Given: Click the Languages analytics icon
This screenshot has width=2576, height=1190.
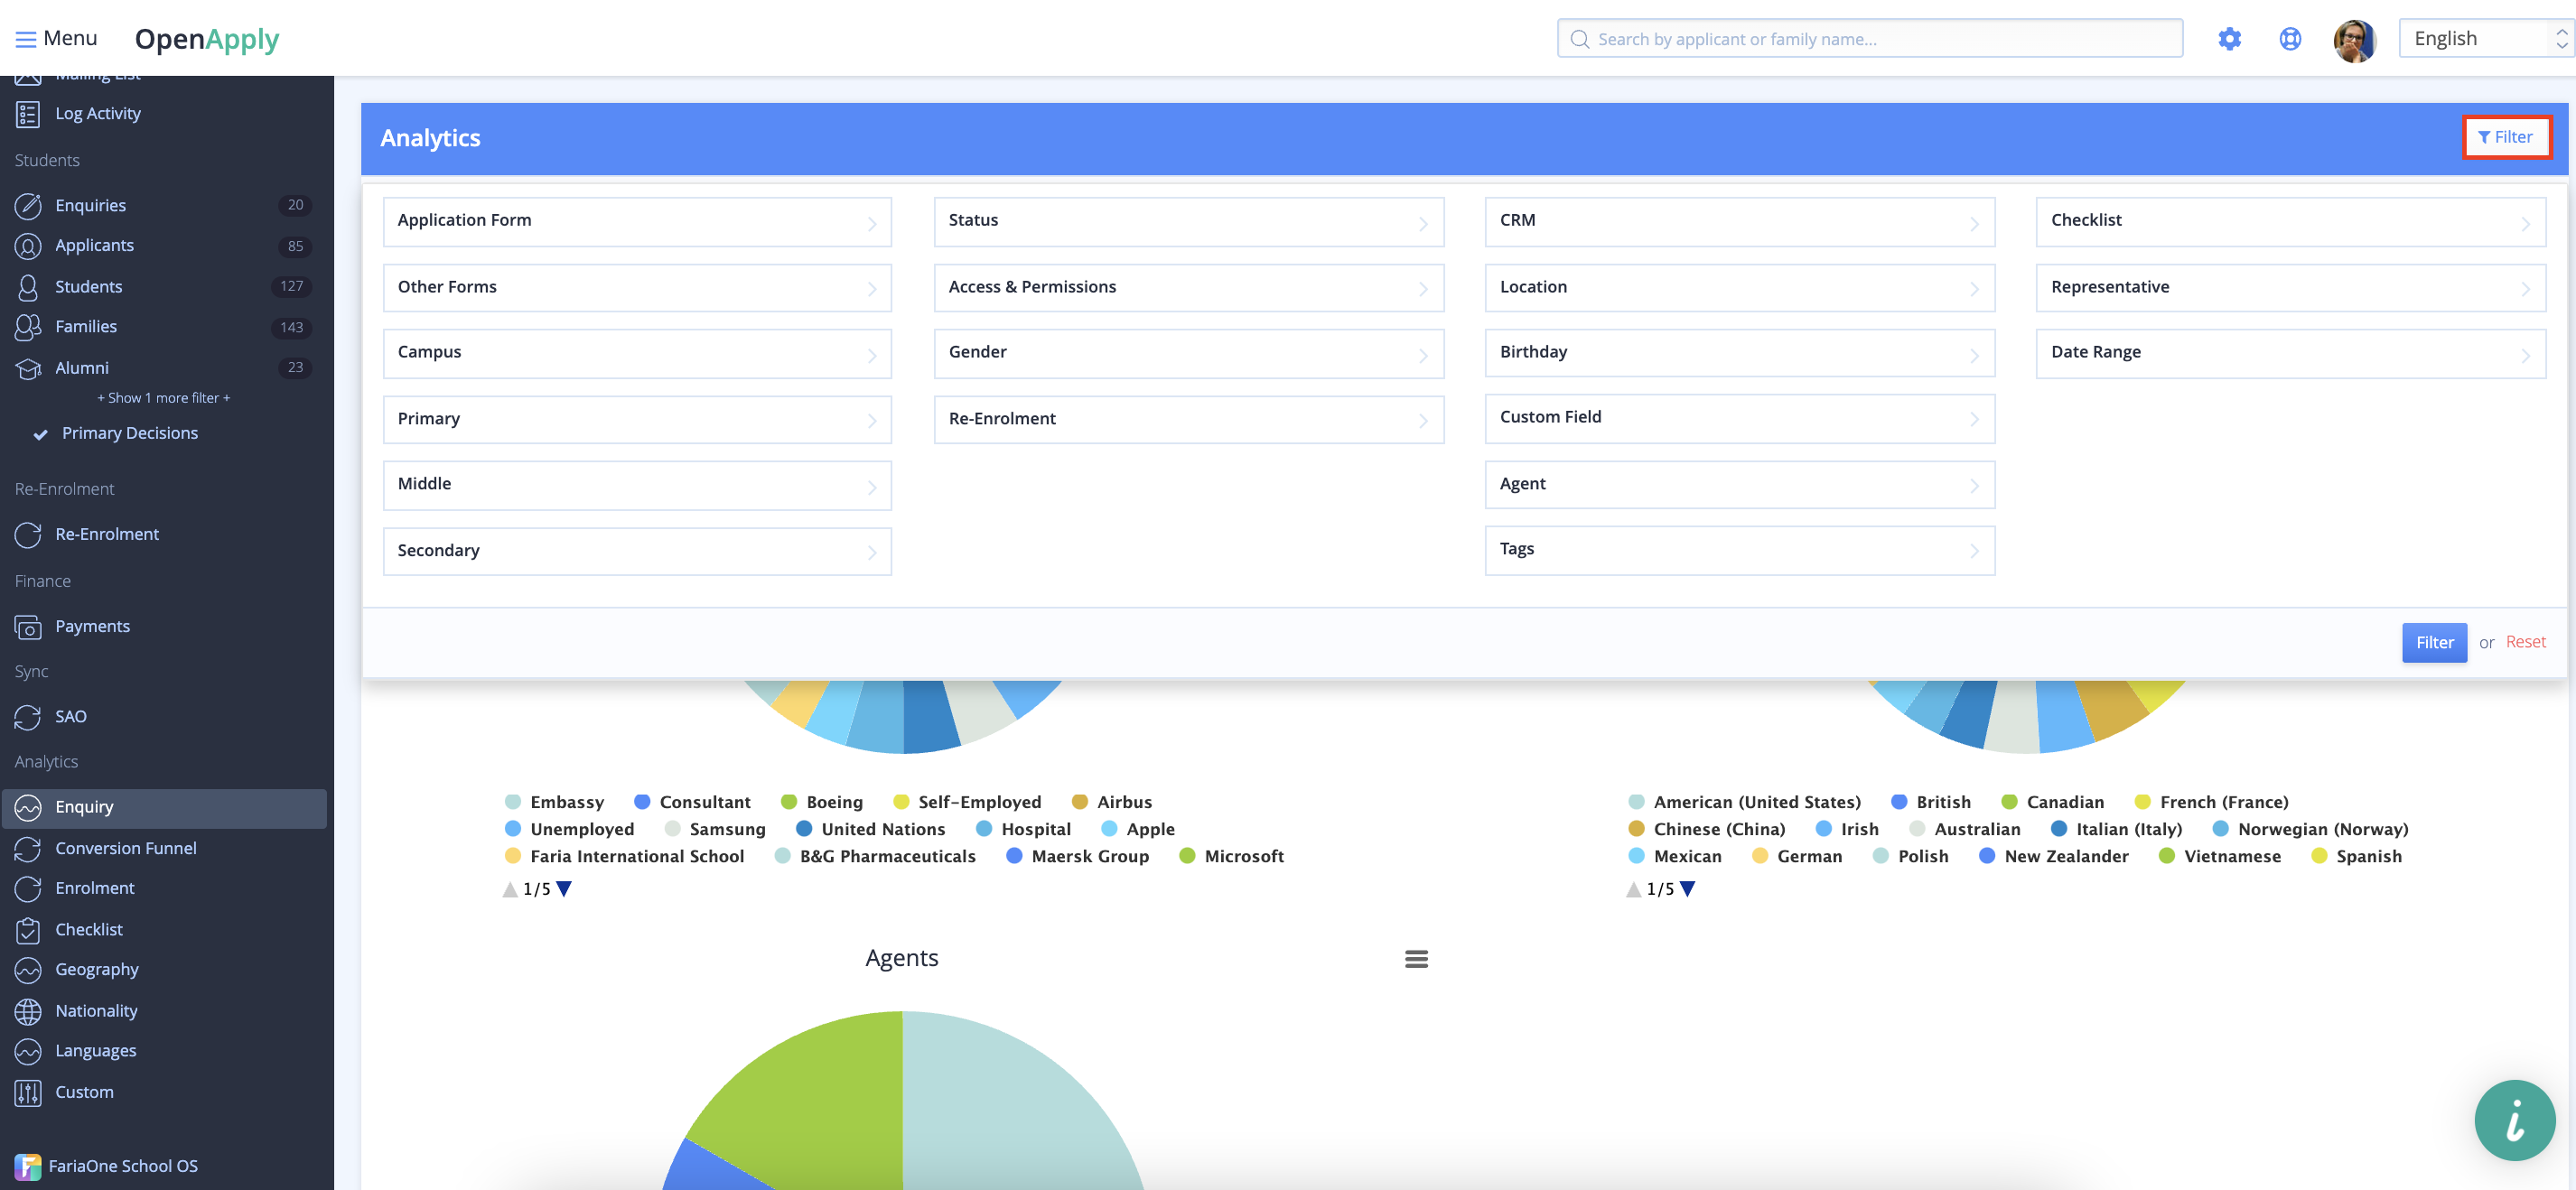Looking at the screenshot, I should click(x=28, y=1051).
